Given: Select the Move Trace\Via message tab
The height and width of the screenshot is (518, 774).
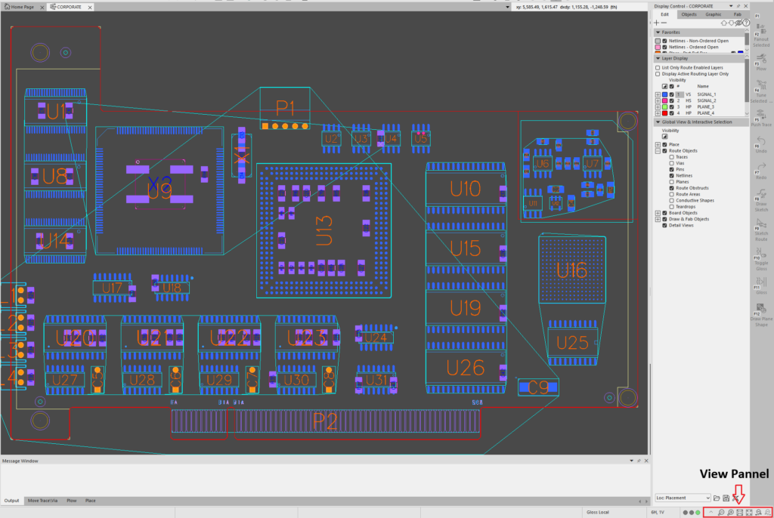Looking at the screenshot, I should tap(42, 501).
